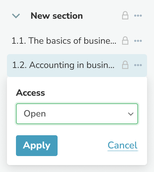Viewport: 154px width, 172px height.
Task: Collapse the New section chevron
Action: pyautogui.click(x=16, y=16)
